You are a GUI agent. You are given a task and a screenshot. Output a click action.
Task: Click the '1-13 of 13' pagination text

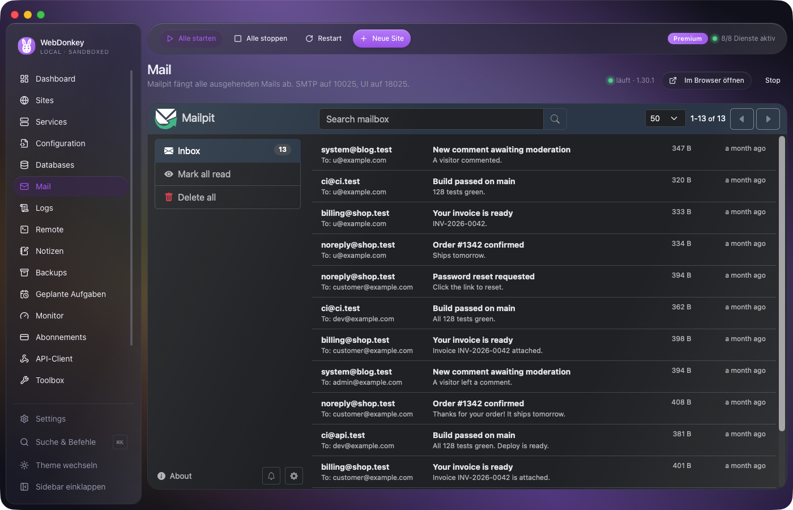point(708,118)
